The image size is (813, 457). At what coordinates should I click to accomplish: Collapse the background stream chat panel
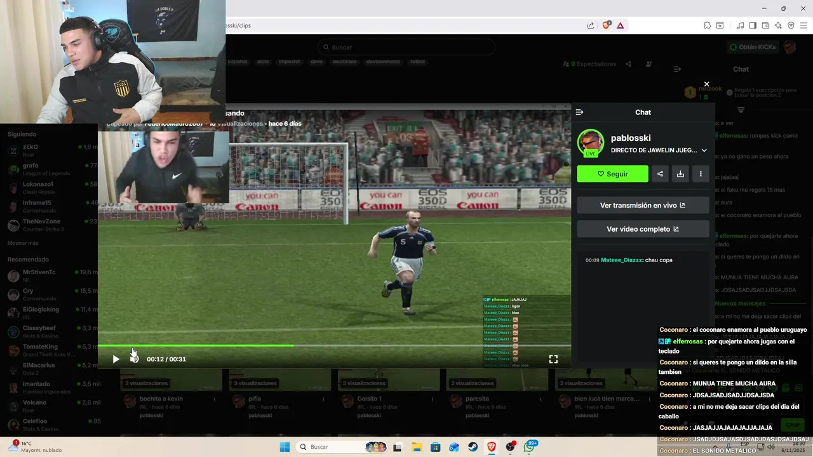(677, 69)
